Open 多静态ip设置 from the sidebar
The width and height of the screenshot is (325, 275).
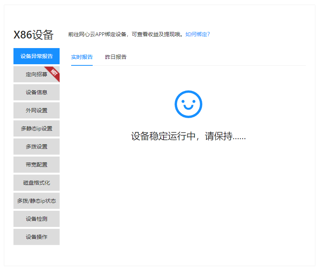coord(37,128)
